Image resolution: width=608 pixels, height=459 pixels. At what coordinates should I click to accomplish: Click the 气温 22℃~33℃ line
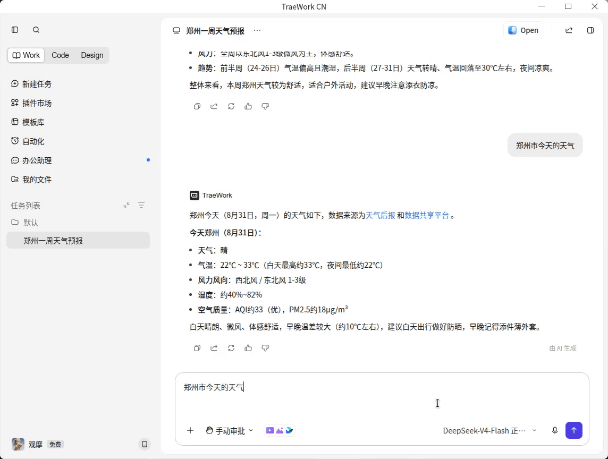[x=290, y=265]
